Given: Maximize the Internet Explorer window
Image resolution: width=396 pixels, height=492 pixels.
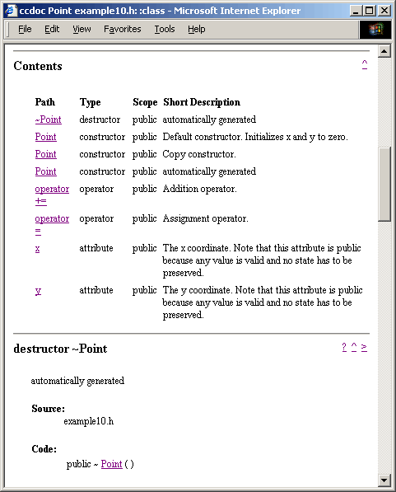Looking at the screenshot, I should [370, 11].
